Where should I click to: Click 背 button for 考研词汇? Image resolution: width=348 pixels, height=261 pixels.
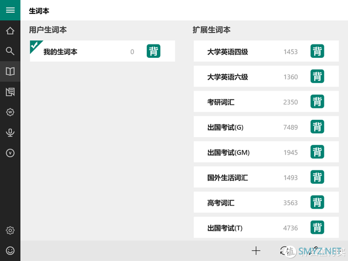tap(317, 102)
